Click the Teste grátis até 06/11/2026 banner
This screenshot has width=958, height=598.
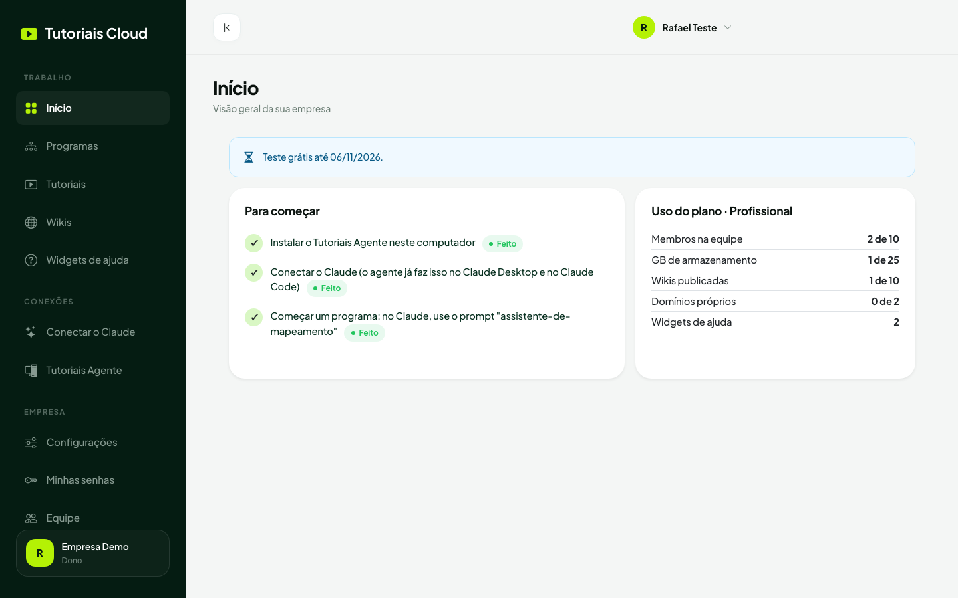(x=572, y=157)
